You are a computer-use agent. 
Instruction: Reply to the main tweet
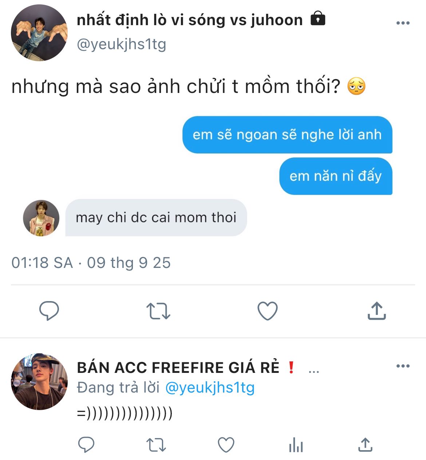click(49, 311)
